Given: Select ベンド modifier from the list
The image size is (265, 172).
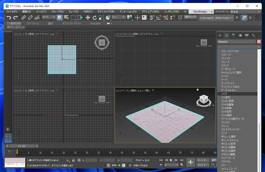Looking at the screenshot, I should tap(237, 133).
